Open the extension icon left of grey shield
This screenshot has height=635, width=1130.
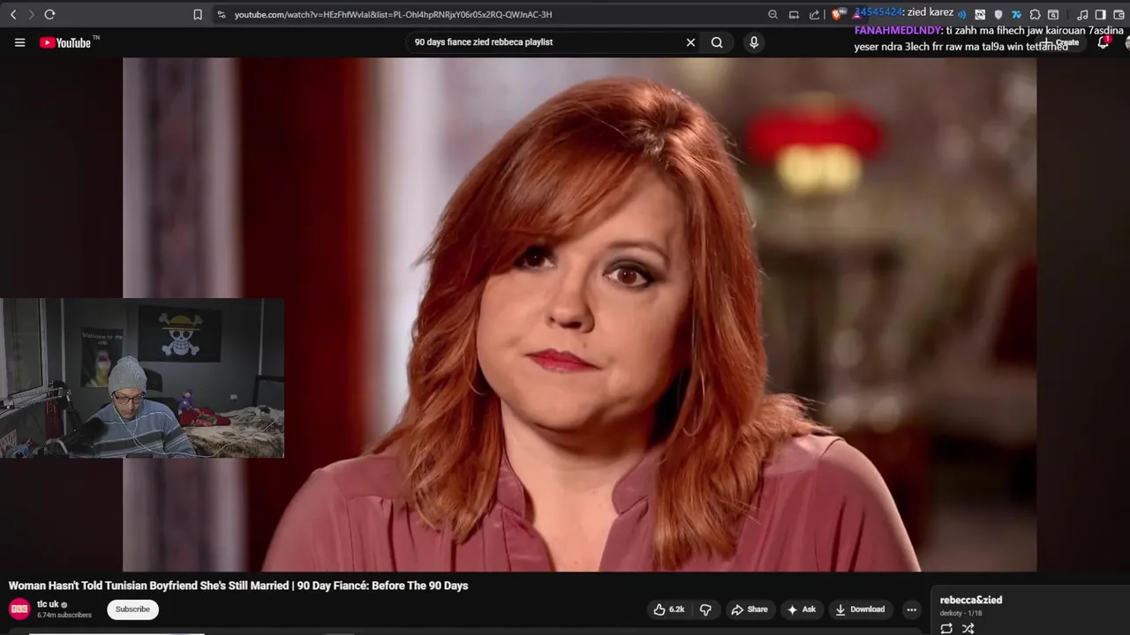click(980, 15)
